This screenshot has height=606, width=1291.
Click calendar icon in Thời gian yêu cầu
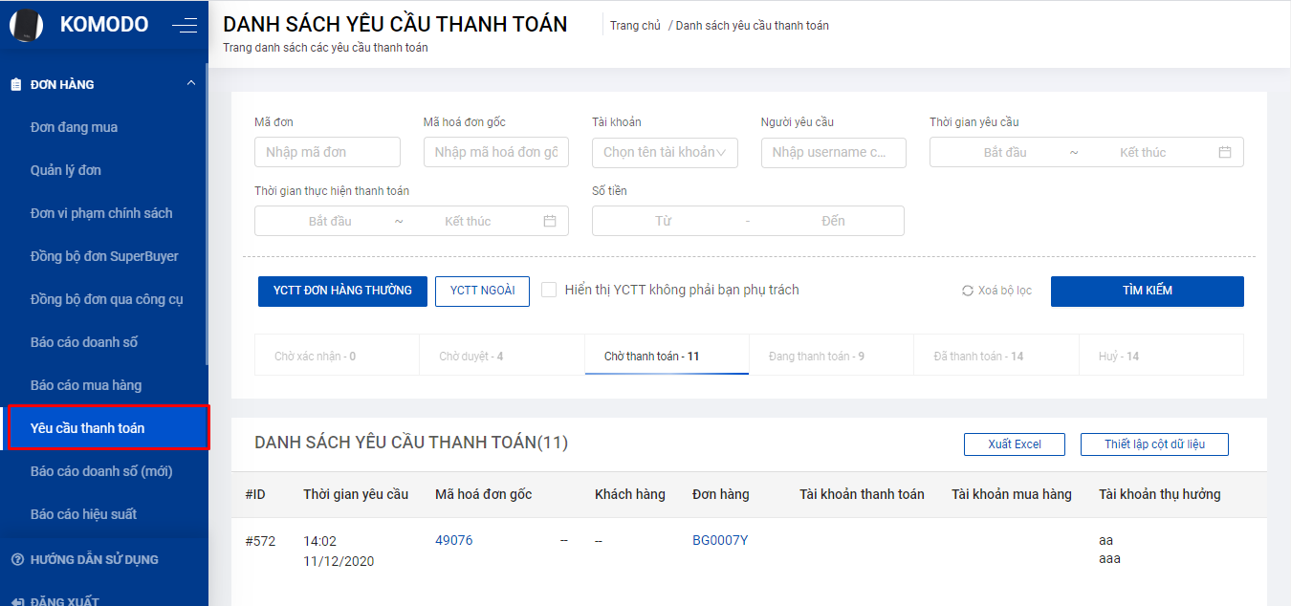click(1225, 152)
